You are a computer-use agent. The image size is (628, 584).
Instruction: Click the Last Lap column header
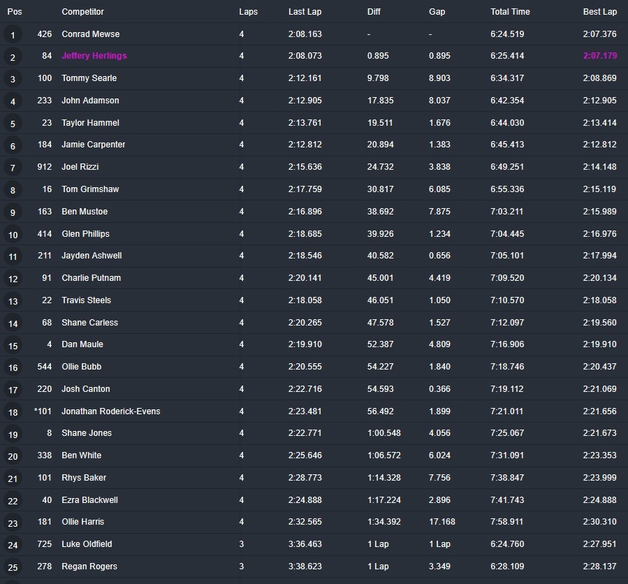tap(305, 12)
